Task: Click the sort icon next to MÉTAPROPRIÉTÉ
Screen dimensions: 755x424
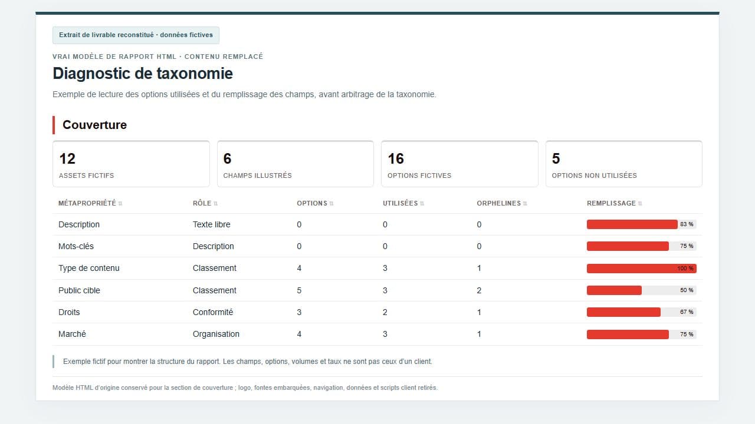Action: [x=120, y=204]
